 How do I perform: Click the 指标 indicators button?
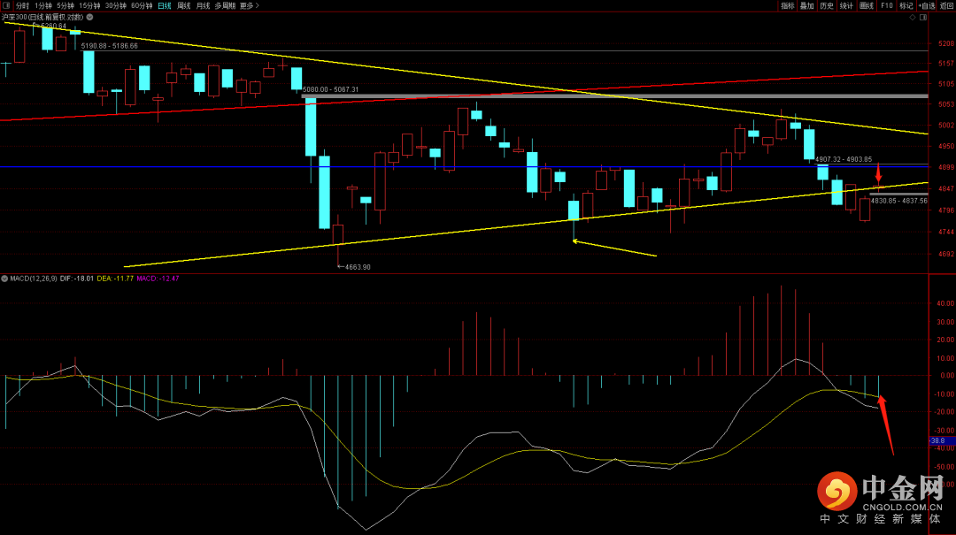click(x=787, y=5)
